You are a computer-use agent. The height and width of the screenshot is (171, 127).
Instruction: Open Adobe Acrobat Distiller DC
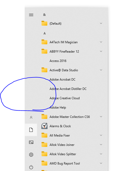point(68,89)
